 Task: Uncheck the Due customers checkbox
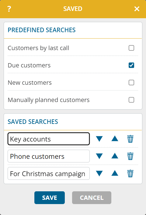(131, 65)
